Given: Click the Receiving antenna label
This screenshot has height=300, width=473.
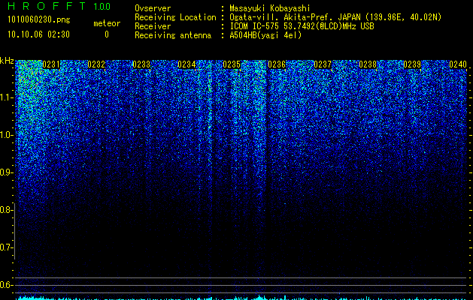Looking at the screenshot, I should pos(173,35).
